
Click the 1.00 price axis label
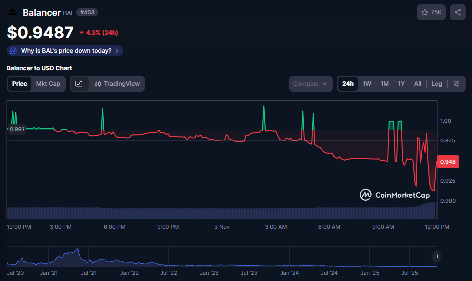[x=446, y=121]
